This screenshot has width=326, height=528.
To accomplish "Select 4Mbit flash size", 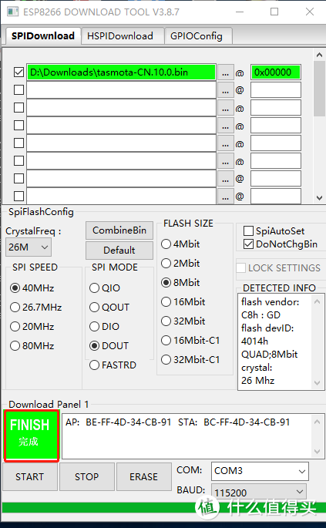I will [180, 244].
